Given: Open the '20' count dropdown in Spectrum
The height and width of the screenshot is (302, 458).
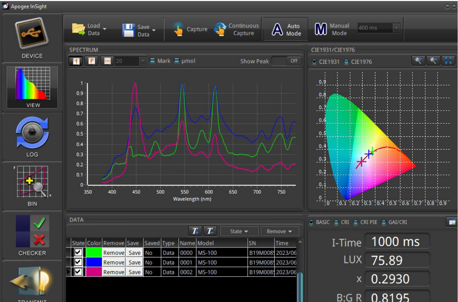Looking at the screenshot, I should pyautogui.click(x=143, y=61).
